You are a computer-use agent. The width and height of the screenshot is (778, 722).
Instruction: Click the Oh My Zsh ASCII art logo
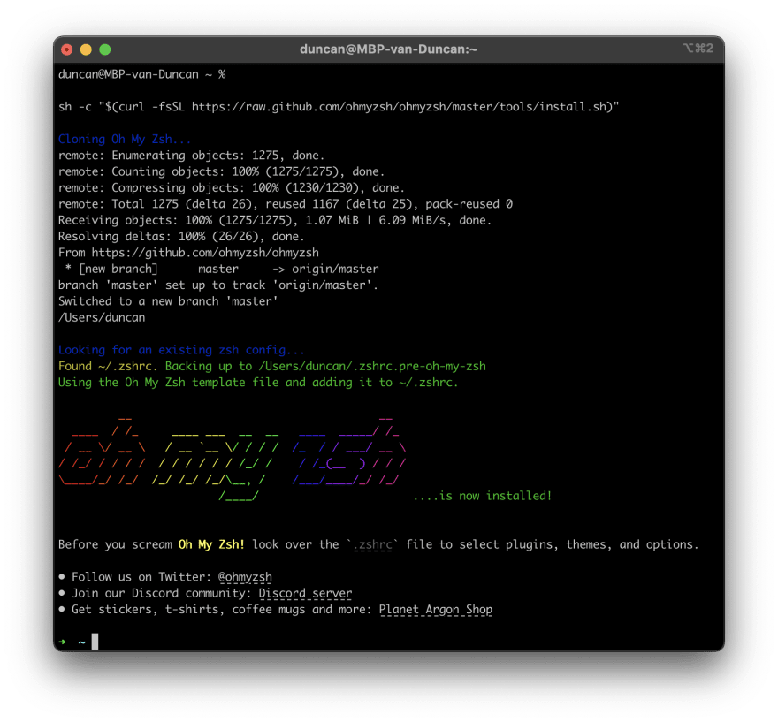[233, 460]
